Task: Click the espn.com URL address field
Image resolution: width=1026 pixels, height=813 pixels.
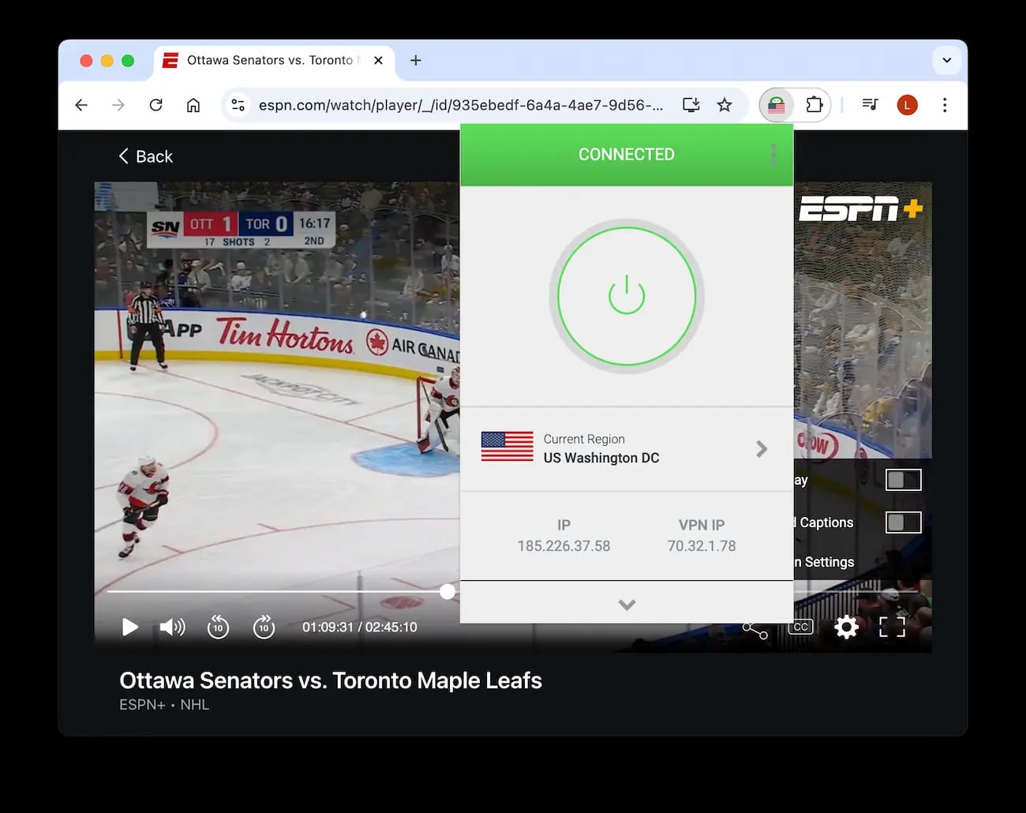Action: tap(461, 105)
